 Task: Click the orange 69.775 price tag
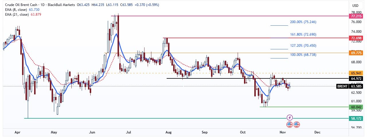(x=356, y=53)
